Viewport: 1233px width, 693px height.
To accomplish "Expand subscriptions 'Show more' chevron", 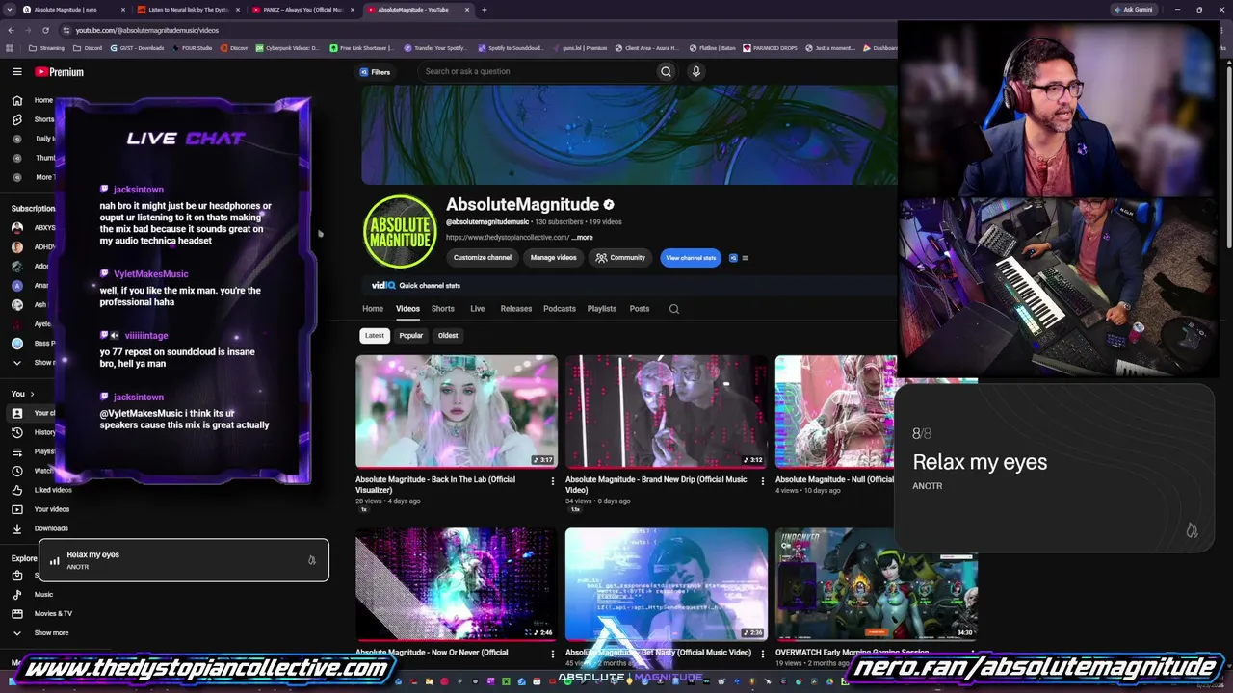I will [x=17, y=363].
